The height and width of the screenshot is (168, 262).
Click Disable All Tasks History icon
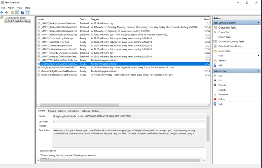(x=215, y=46)
